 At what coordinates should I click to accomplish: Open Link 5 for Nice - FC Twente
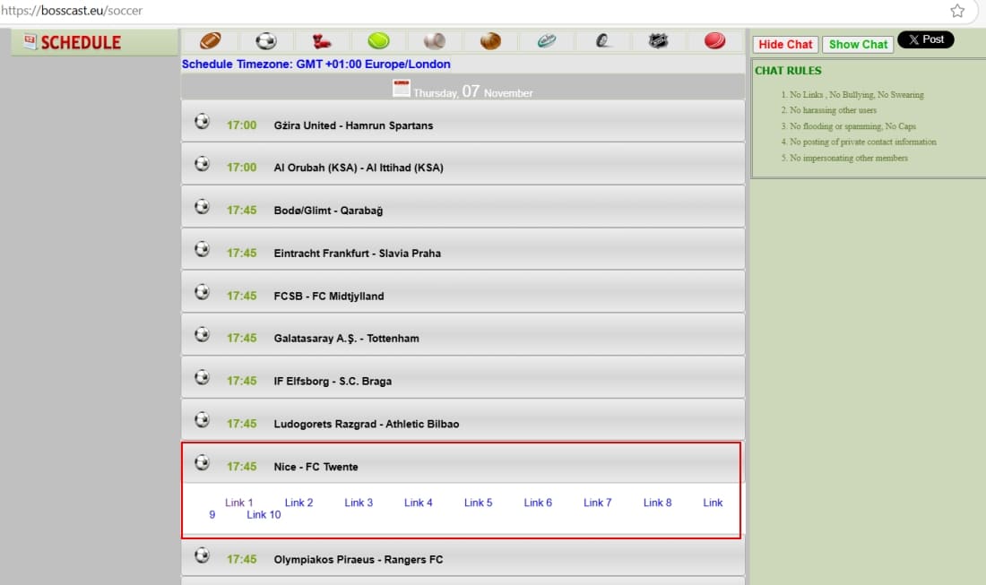(x=478, y=503)
